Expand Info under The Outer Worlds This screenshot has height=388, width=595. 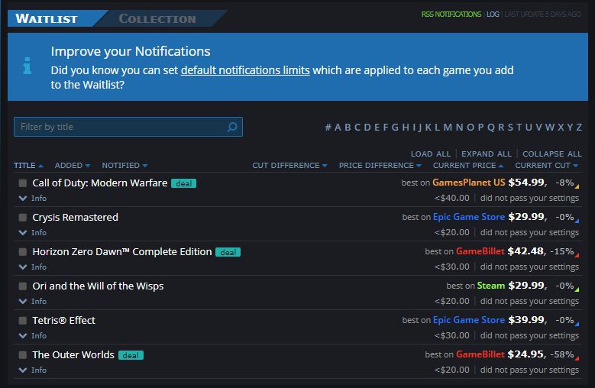[x=33, y=370]
